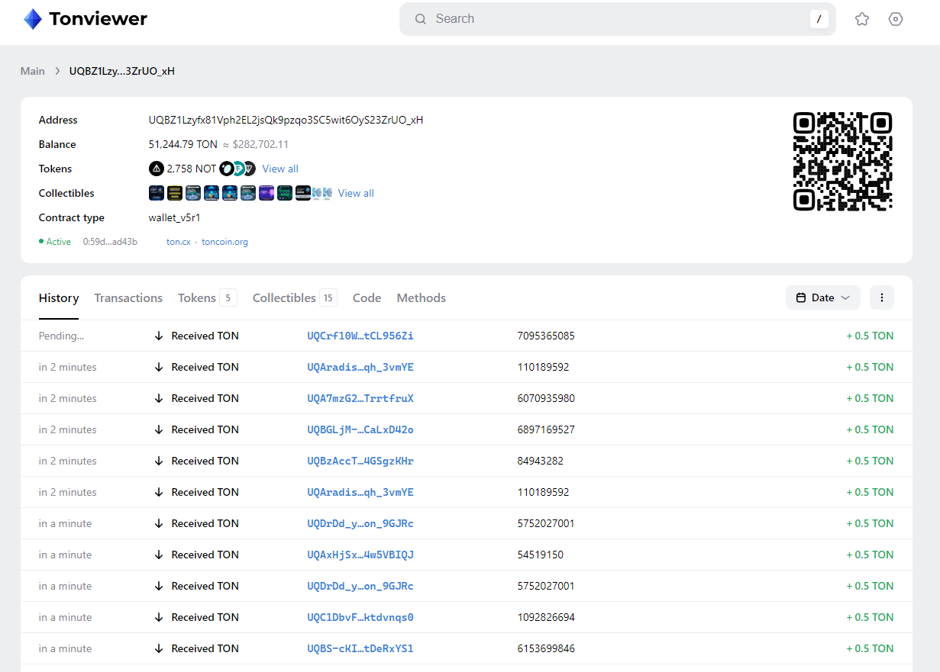Open the Methods tab
The height and width of the screenshot is (672, 940).
coord(421,297)
